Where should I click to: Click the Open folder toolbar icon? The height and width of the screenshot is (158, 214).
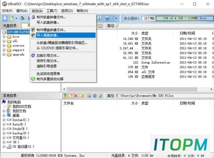[12, 18]
